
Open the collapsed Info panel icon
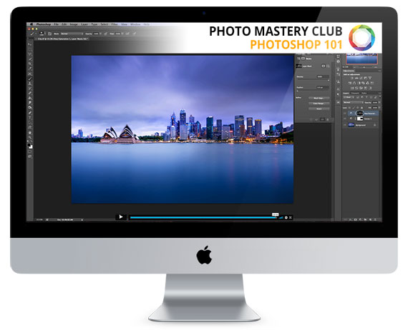pos(338,61)
